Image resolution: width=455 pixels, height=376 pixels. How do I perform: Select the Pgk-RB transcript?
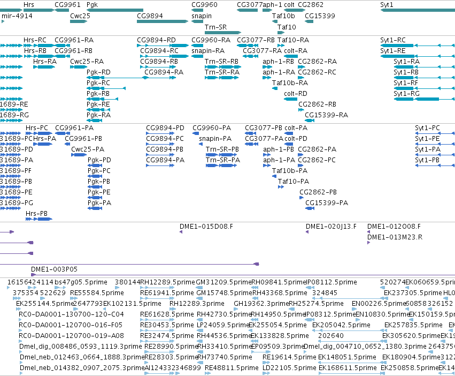(x=103, y=99)
